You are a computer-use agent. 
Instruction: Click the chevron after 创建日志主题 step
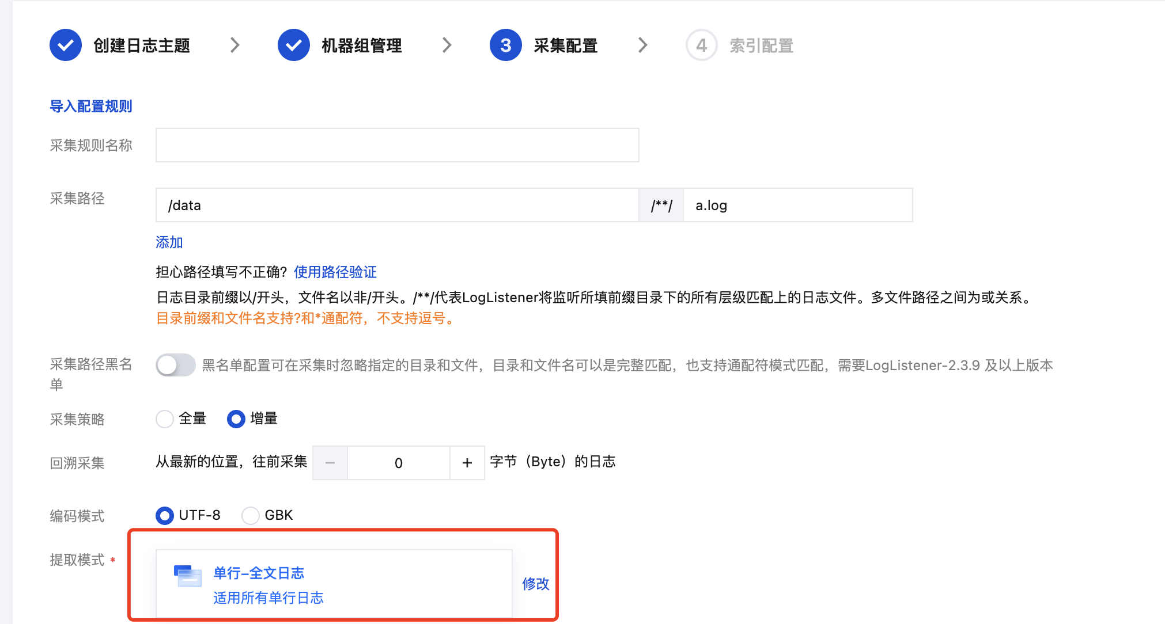tap(234, 45)
